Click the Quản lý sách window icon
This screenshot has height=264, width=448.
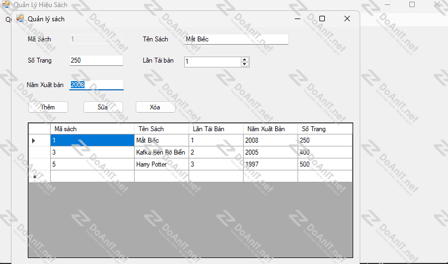point(20,19)
